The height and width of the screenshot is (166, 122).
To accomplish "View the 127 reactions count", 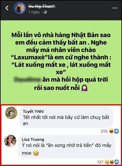I will [100, 162].
